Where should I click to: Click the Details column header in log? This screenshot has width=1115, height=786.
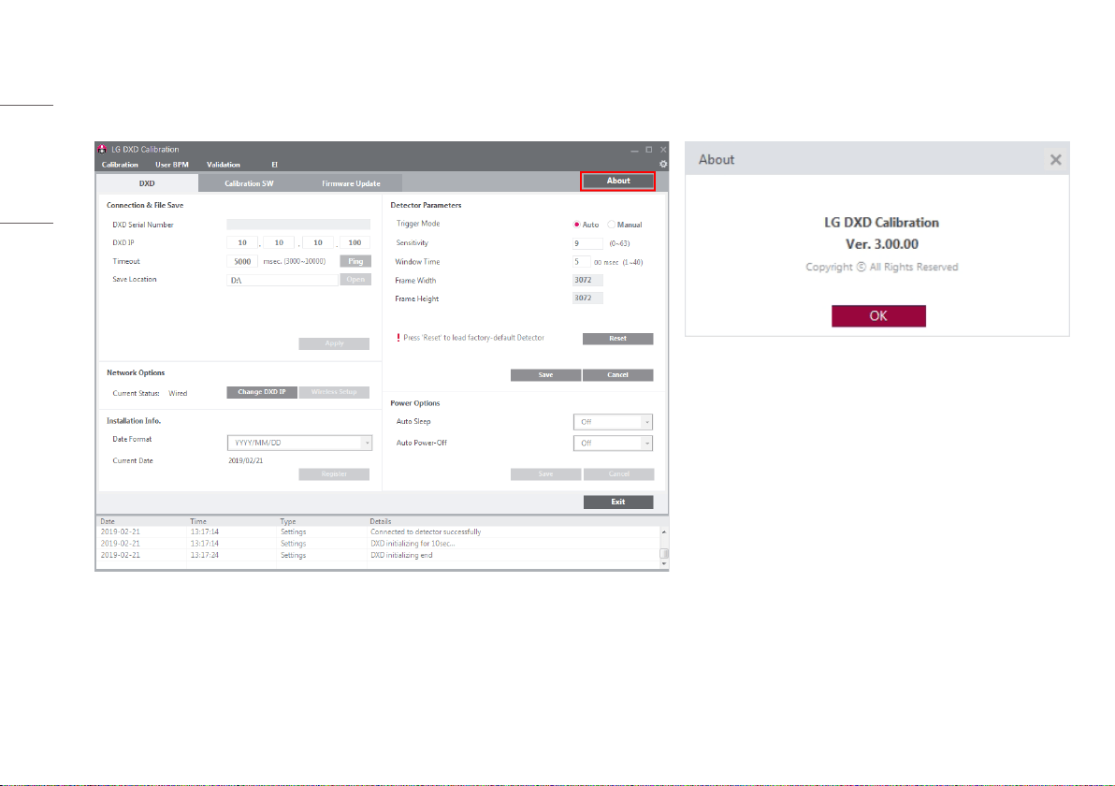click(381, 521)
